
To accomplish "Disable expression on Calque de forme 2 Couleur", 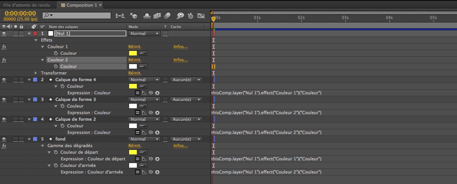I will (x=138, y=132).
